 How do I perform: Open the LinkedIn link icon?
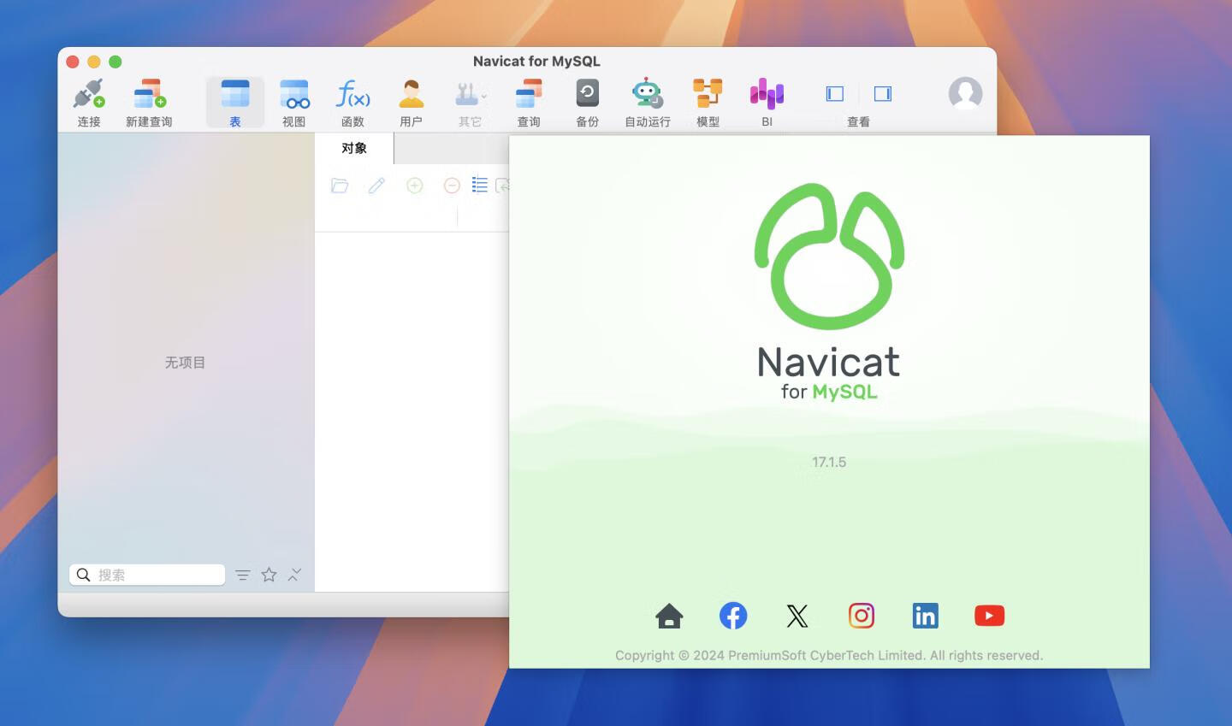925,616
